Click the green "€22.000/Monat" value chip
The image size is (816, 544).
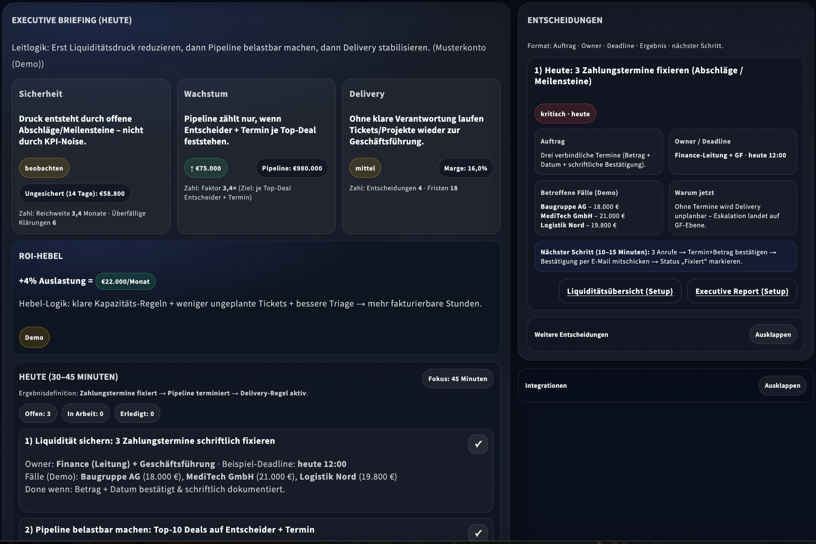pyautogui.click(x=125, y=281)
